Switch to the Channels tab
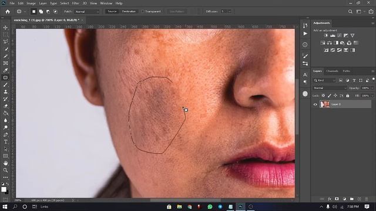This screenshot has height=211, width=376. point(332,71)
